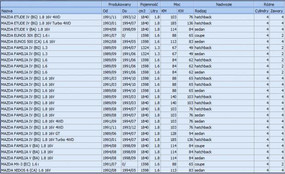
Task: Sort by the KM column header
Action: [x=169, y=11]
